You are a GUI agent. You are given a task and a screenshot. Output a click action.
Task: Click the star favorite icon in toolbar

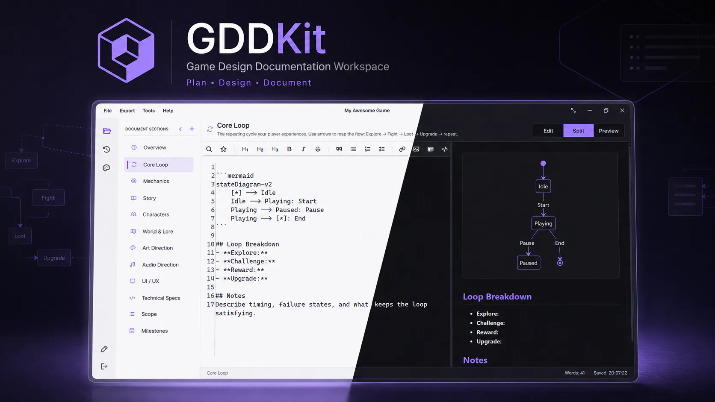[223, 149]
